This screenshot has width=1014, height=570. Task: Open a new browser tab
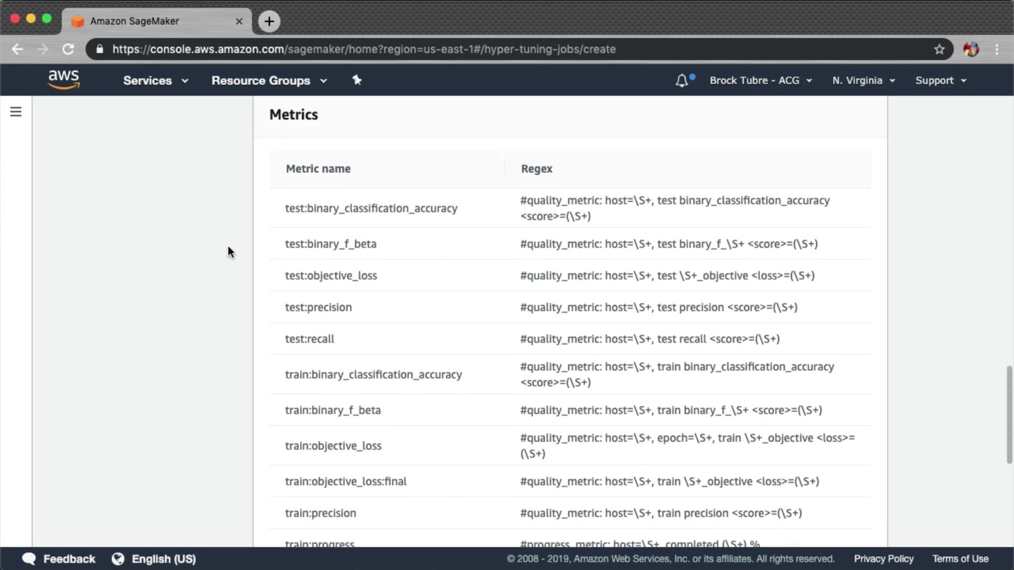pyautogui.click(x=269, y=21)
